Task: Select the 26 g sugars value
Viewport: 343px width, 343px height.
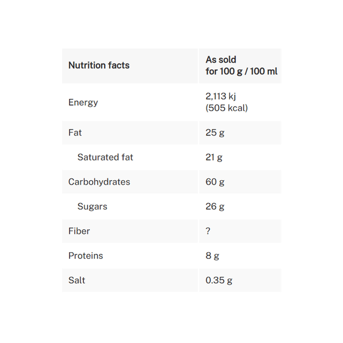Action: point(215,206)
